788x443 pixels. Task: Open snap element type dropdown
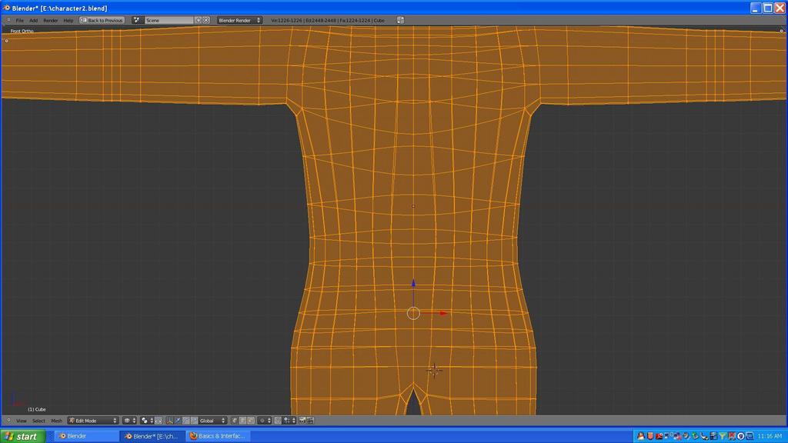click(x=289, y=421)
